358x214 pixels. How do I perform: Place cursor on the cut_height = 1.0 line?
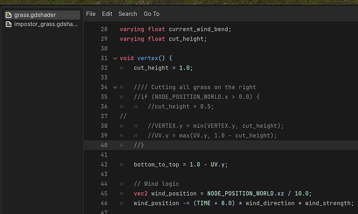coord(163,68)
